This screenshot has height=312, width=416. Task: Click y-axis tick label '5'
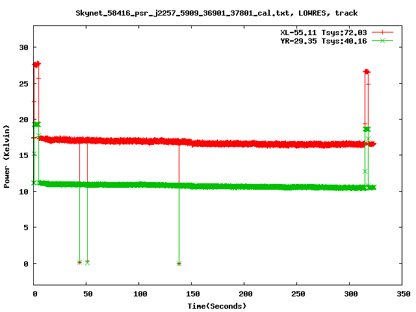click(x=26, y=227)
